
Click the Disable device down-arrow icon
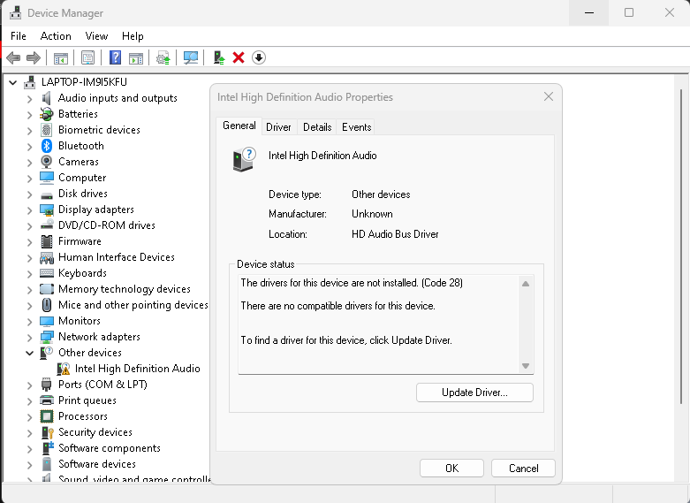point(259,57)
